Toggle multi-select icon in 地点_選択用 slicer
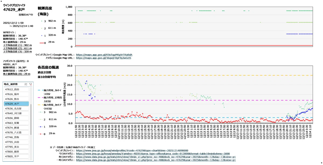The width and height of the screenshot is (323, 165). (x=26, y=84)
